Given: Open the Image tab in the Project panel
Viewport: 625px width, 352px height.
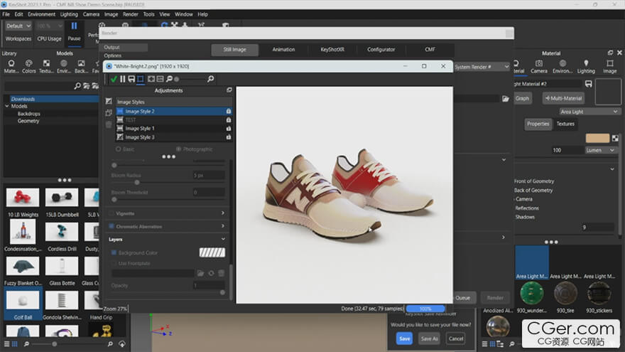Looking at the screenshot, I should pyautogui.click(x=609, y=66).
